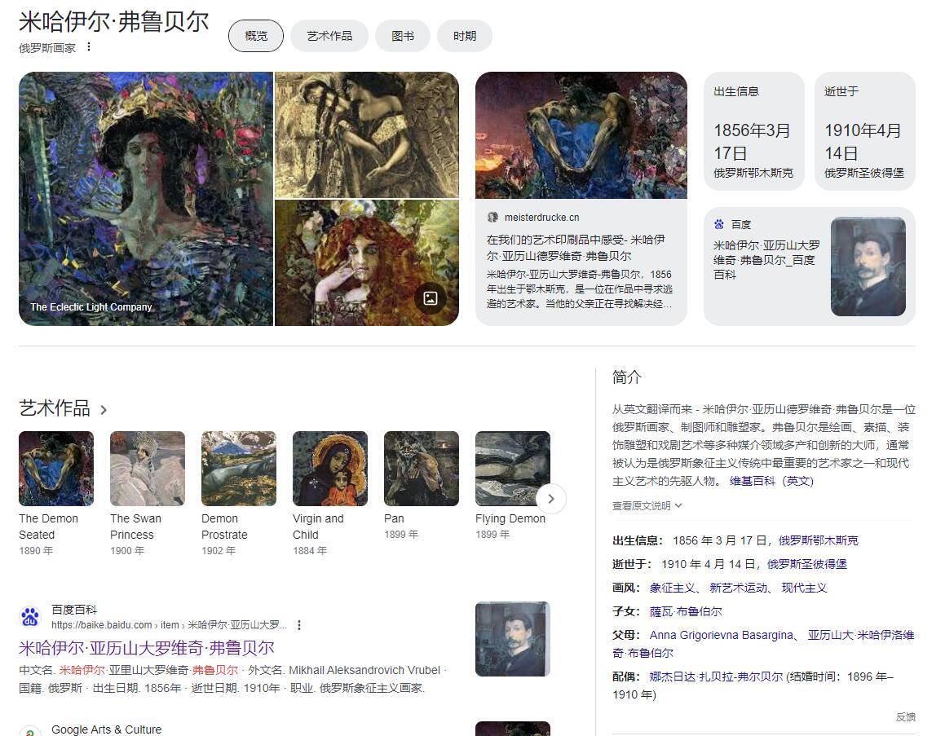Click the 1900 年 date under The Swan Princess
Screen dimensions: 945x736
[127, 550]
